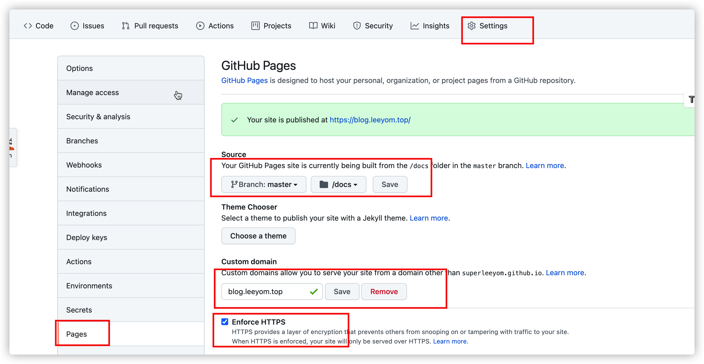Go to Deploy keys settings
The width and height of the screenshot is (704, 364).
click(x=87, y=237)
